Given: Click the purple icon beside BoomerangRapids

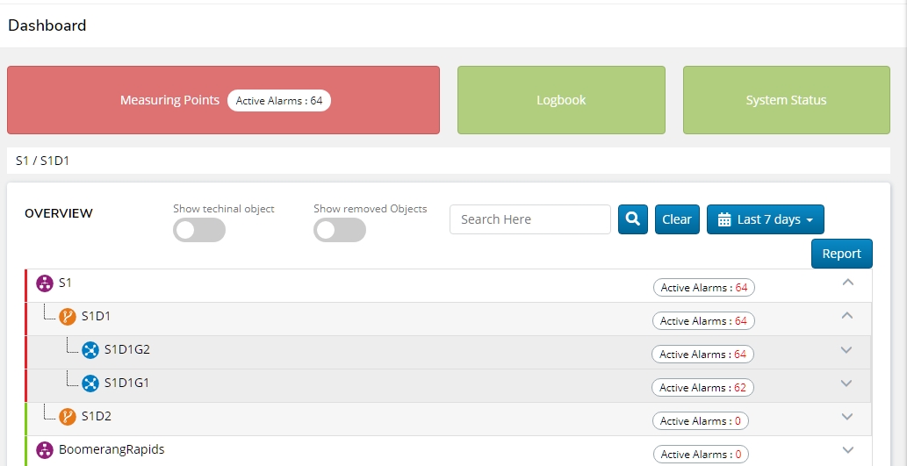Looking at the screenshot, I should pos(45,450).
